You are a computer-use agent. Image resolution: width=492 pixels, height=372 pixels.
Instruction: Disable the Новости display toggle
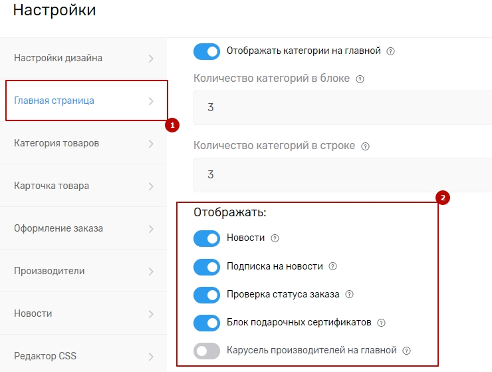207,238
